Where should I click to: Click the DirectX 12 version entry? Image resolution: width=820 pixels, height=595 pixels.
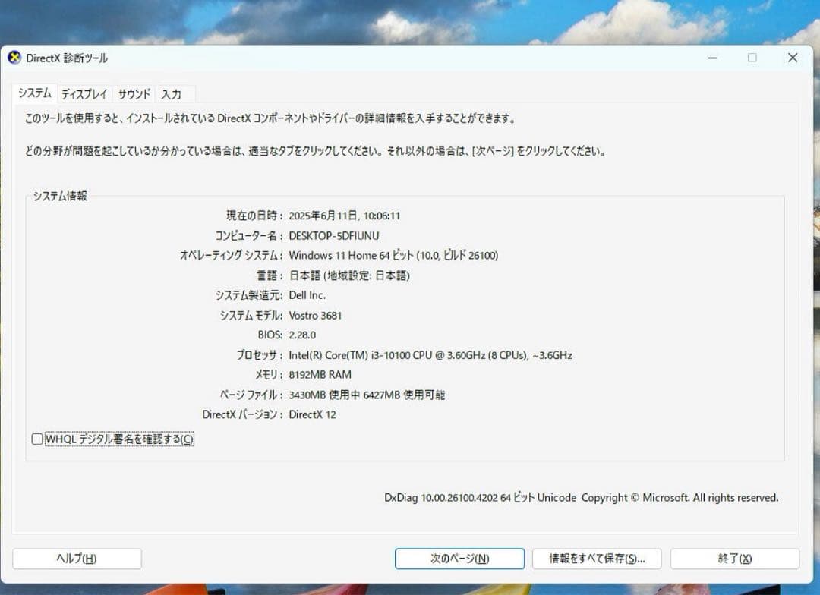311,414
